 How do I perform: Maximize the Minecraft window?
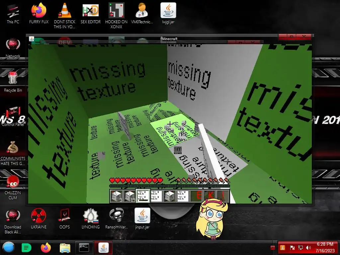click(x=292, y=37)
